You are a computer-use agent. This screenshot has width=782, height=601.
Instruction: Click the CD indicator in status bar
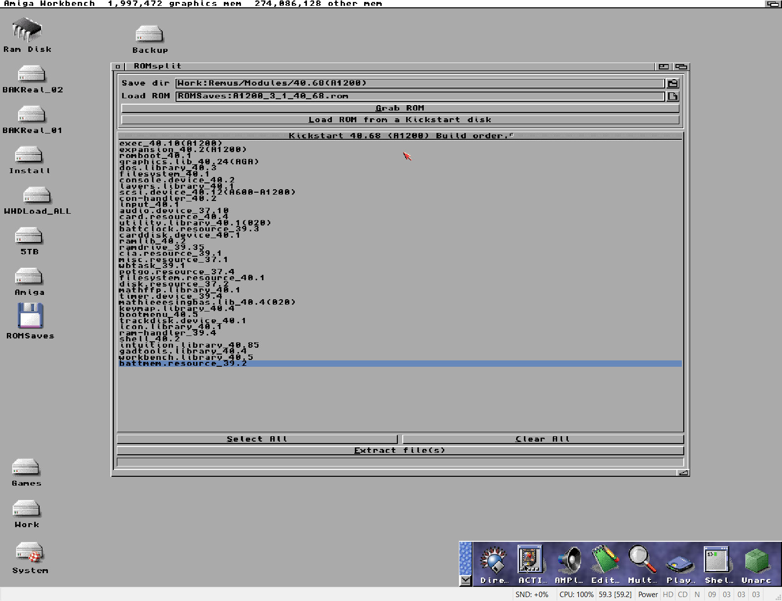pos(683,595)
